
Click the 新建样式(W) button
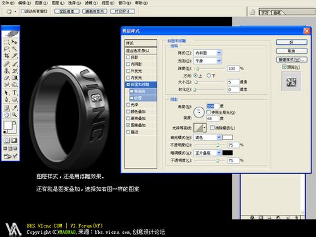tap(291, 59)
